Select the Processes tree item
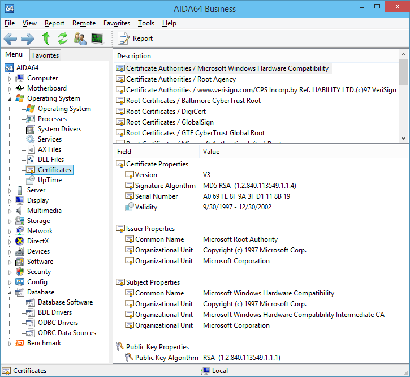Image resolution: width=410 pixels, height=377 pixels. pyautogui.click(x=52, y=119)
